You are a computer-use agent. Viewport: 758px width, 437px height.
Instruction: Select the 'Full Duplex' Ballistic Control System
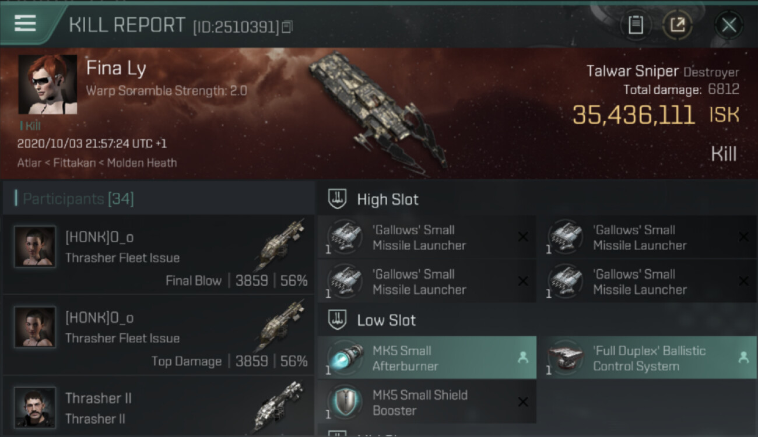(x=648, y=358)
